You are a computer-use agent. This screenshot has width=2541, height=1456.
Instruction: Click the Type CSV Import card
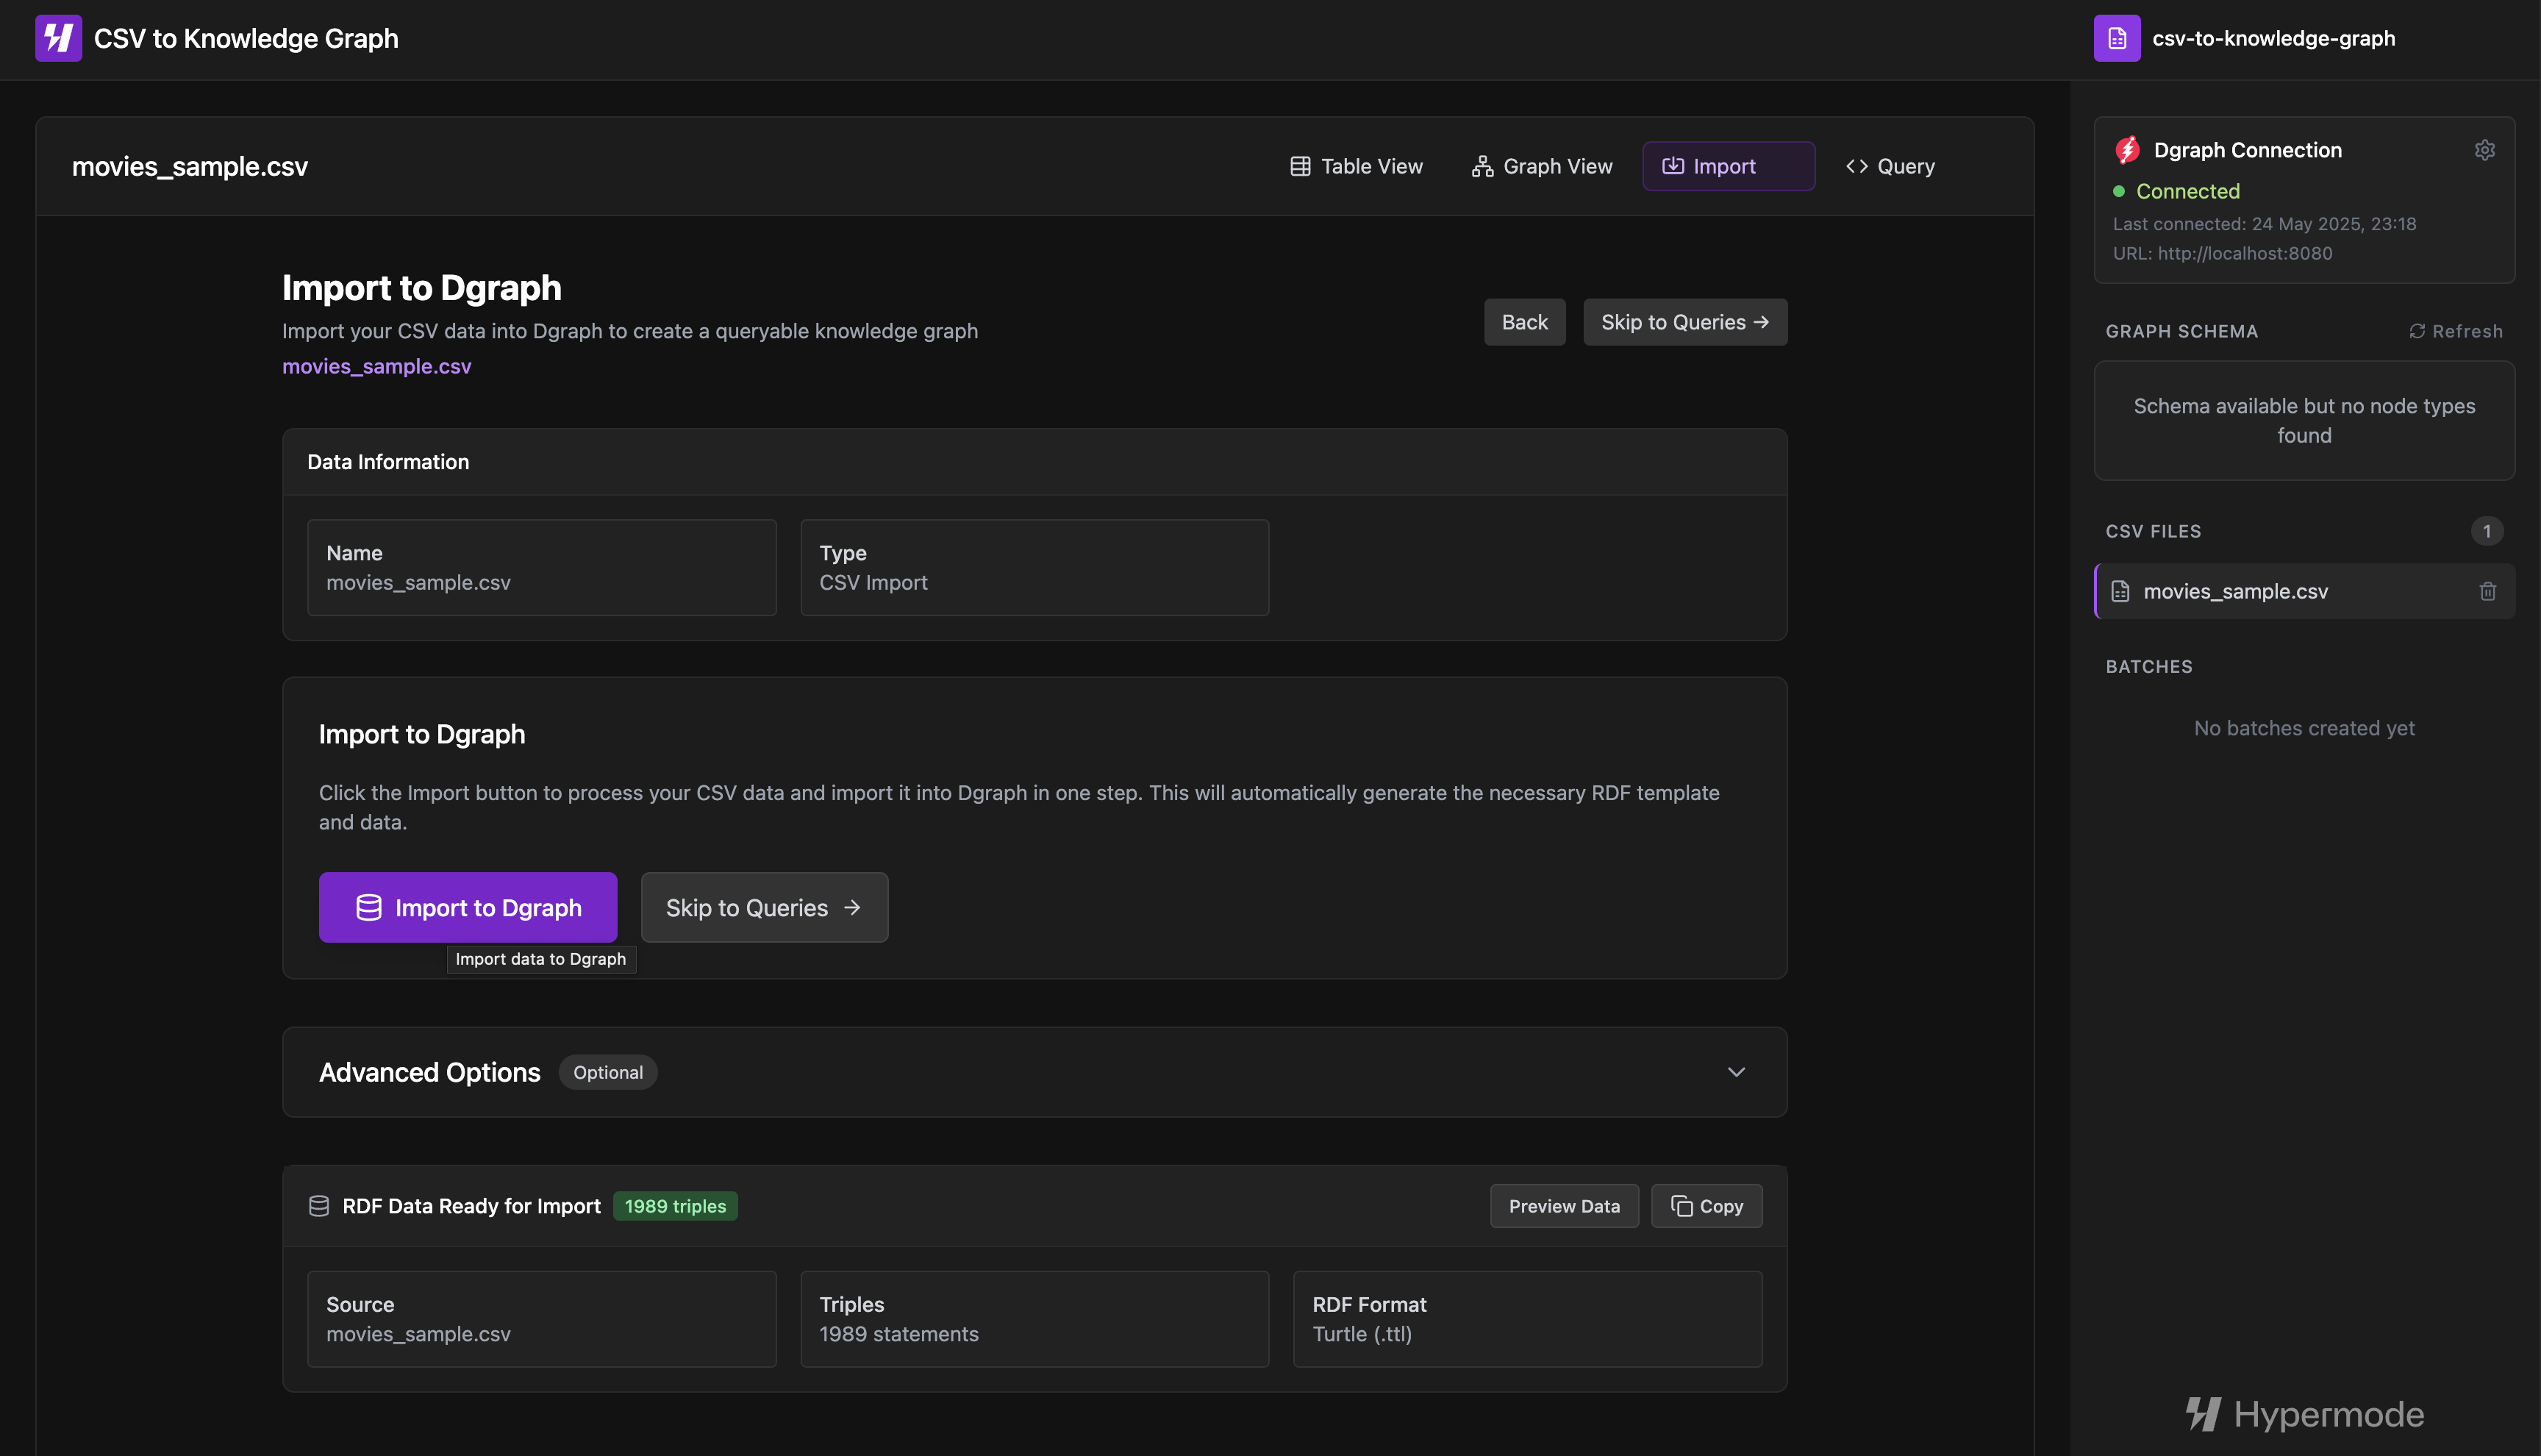point(1034,567)
